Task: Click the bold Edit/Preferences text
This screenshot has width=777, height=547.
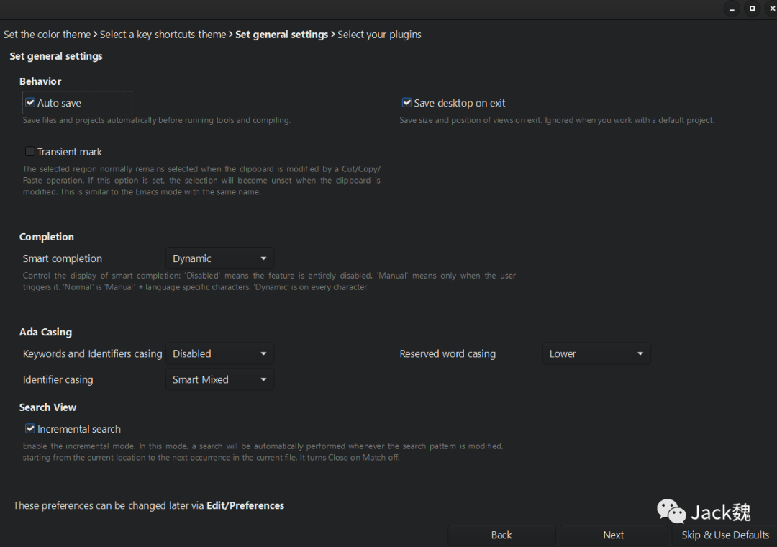Action: click(x=245, y=506)
